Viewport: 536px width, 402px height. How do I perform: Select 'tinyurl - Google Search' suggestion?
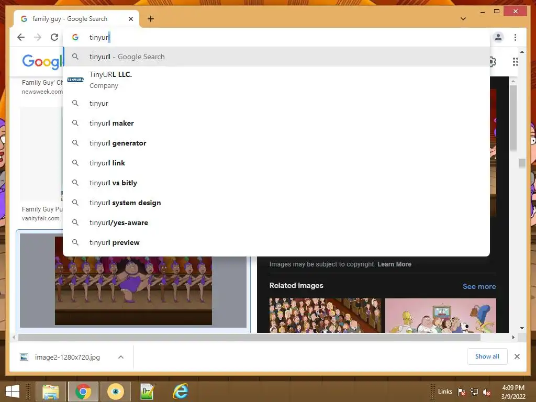click(x=276, y=57)
